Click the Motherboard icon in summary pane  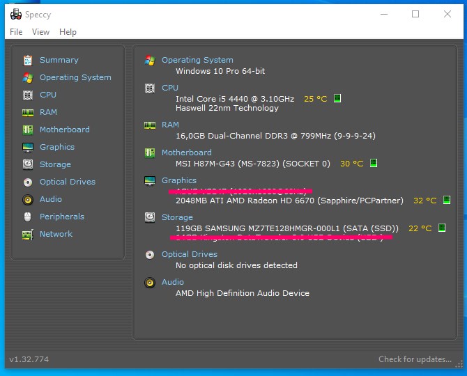pyautogui.click(x=150, y=153)
